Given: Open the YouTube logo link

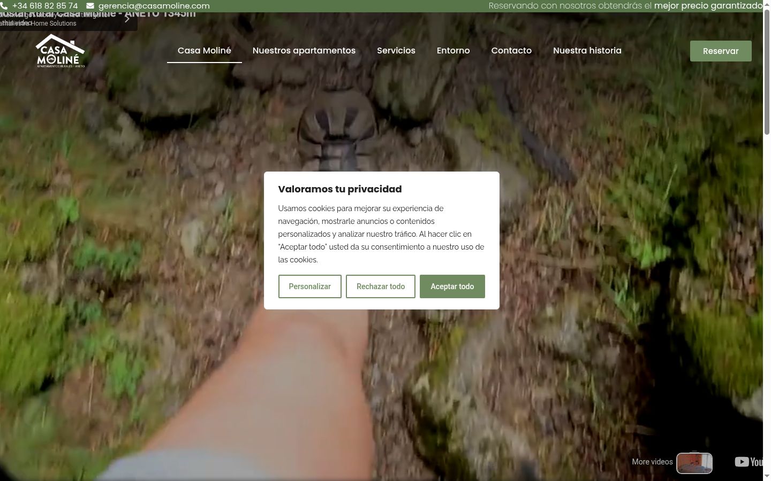Looking at the screenshot, I should [749, 462].
